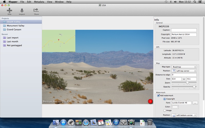Click the Pixel size value 2048 x 1371
Screen dimensions: 205x128
pos(176,38)
